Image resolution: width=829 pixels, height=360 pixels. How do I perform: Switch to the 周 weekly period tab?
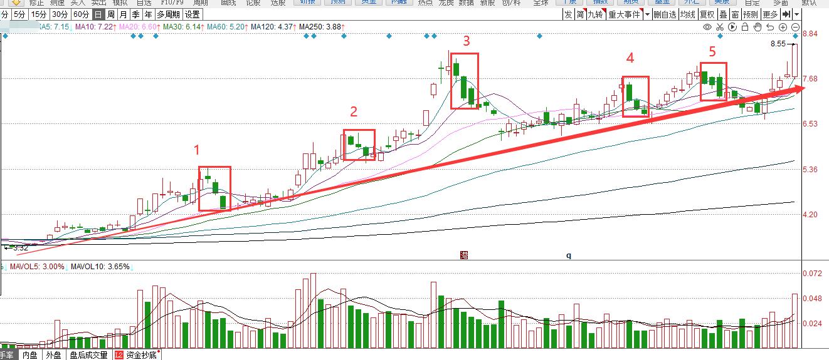click(111, 14)
